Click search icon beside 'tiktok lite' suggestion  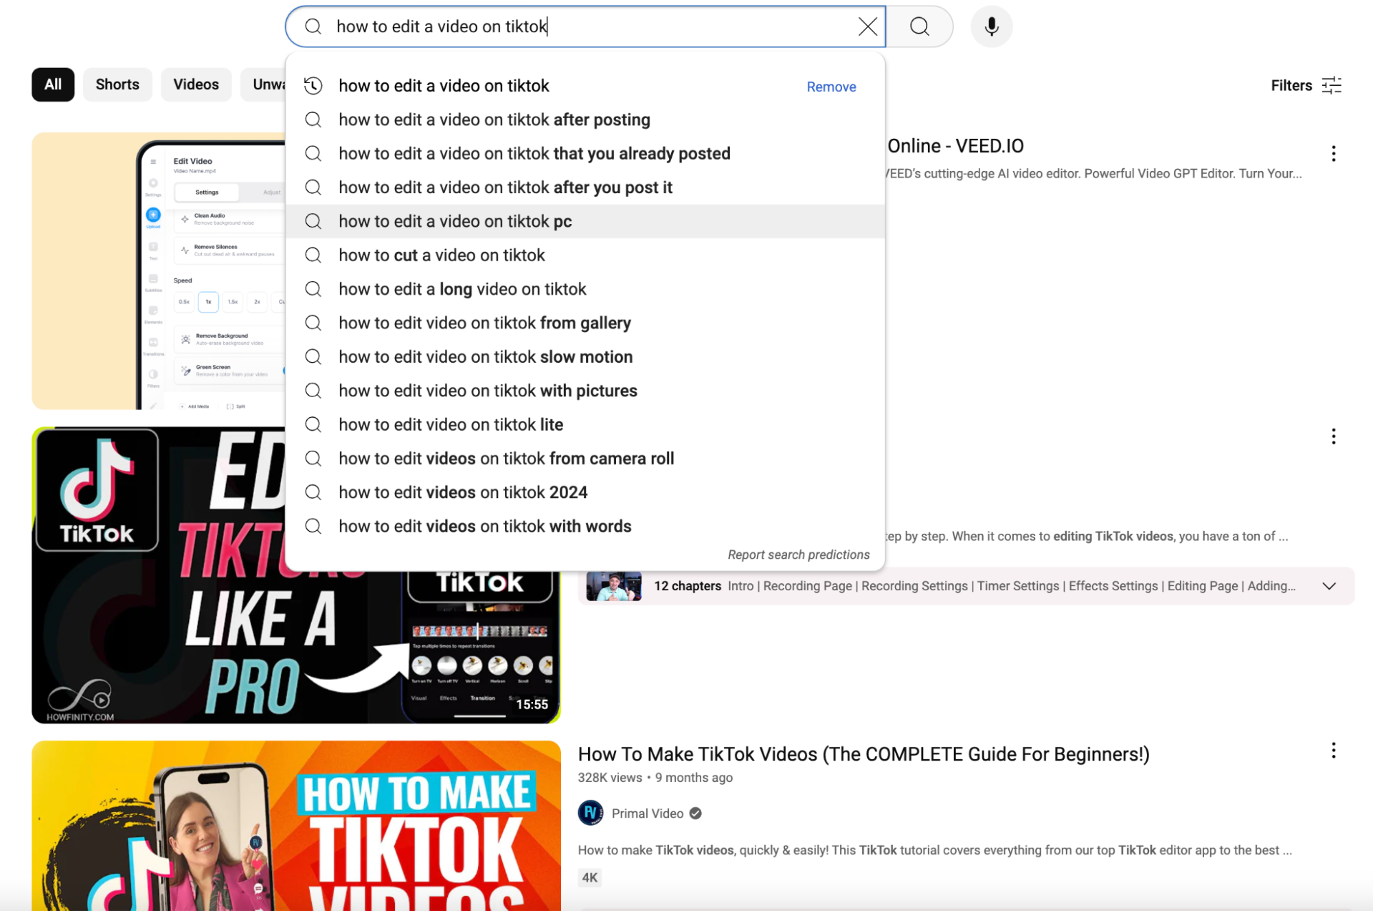pos(313,425)
